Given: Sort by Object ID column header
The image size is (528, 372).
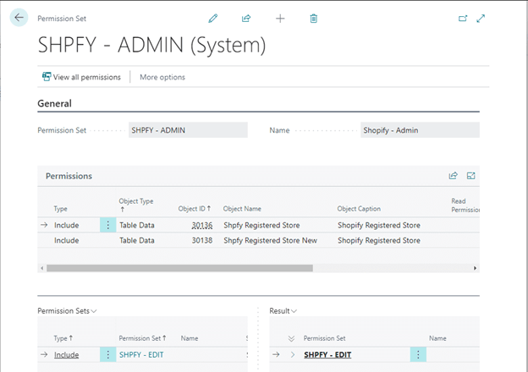Looking at the screenshot, I should pos(195,209).
